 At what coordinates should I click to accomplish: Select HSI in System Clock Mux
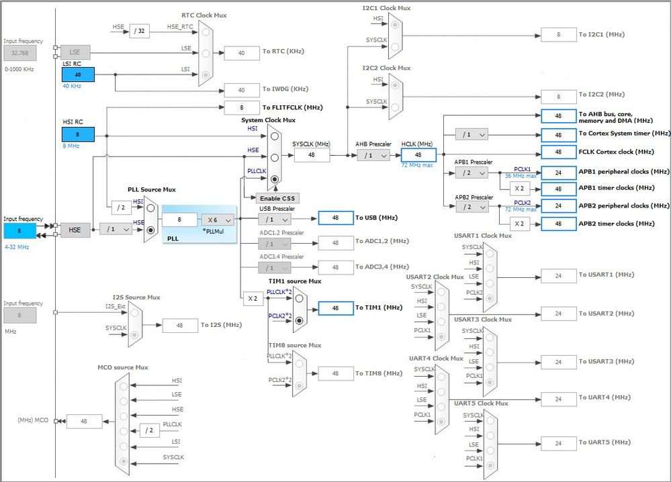[274, 136]
